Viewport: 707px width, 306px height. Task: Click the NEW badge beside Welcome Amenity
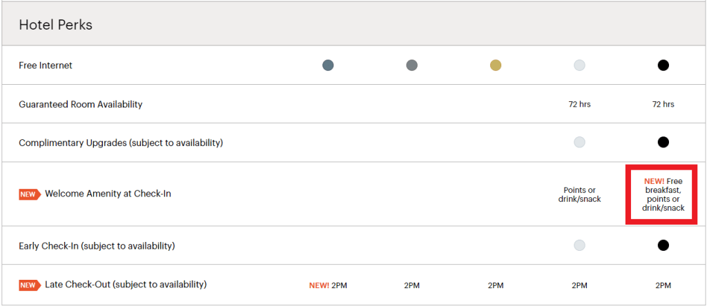pos(30,194)
